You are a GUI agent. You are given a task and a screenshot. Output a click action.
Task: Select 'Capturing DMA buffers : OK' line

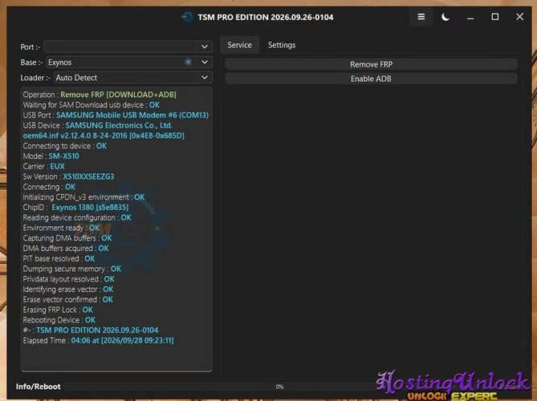[67, 238]
